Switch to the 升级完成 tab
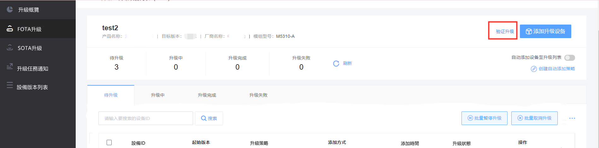 (207, 95)
